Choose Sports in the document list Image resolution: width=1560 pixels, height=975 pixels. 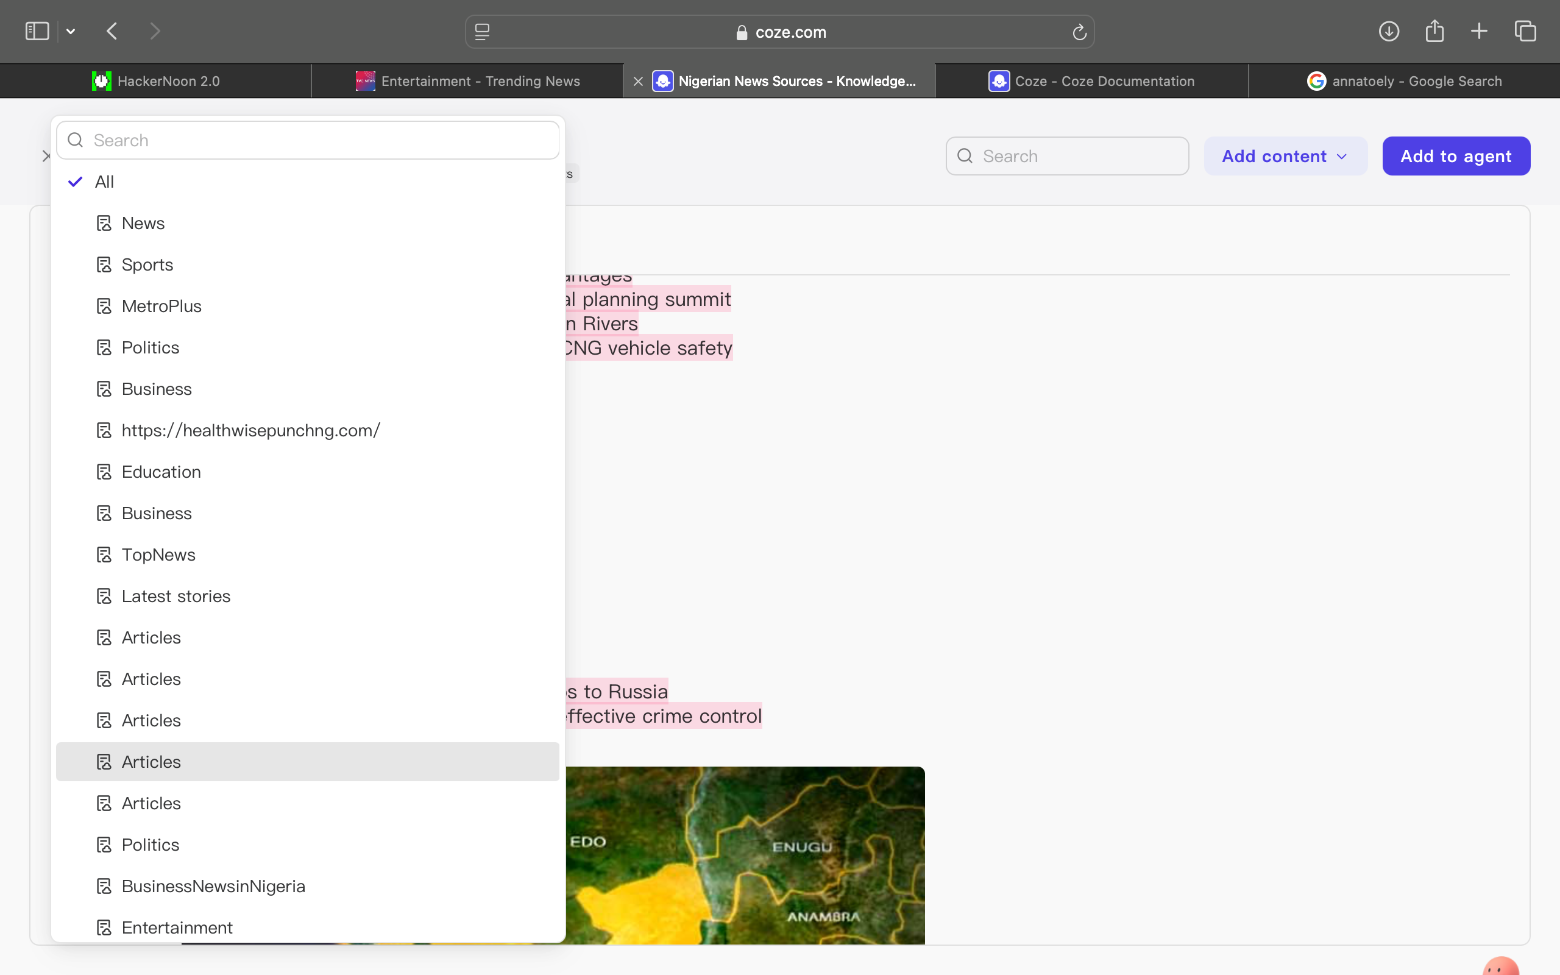[x=308, y=264]
